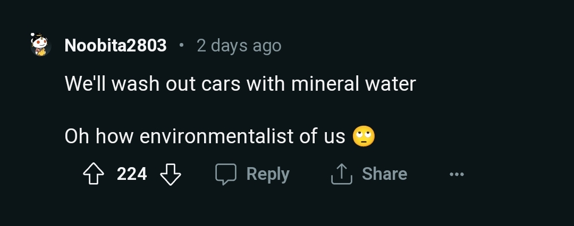Click the eye-roll emoji in the comment
The width and height of the screenshot is (574, 226).
364,136
